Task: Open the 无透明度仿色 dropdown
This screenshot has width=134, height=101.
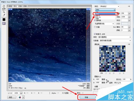Action: (104, 24)
